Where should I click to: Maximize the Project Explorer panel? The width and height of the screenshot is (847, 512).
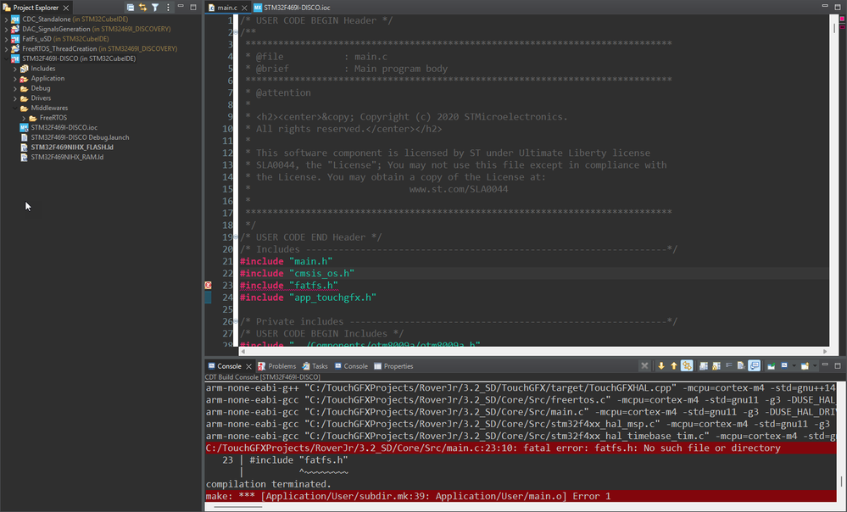click(192, 7)
